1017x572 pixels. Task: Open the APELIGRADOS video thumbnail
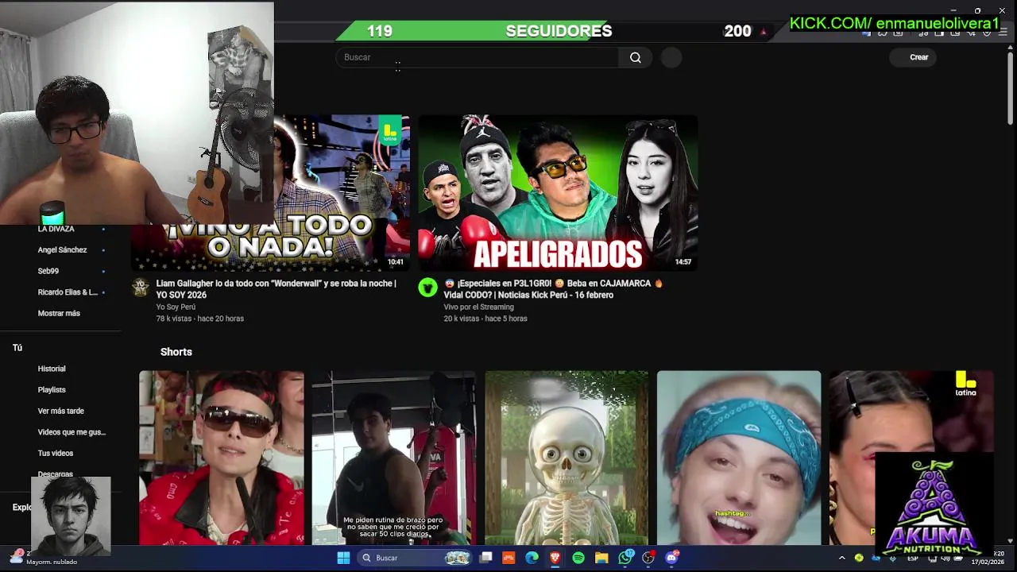coord(558,193)
